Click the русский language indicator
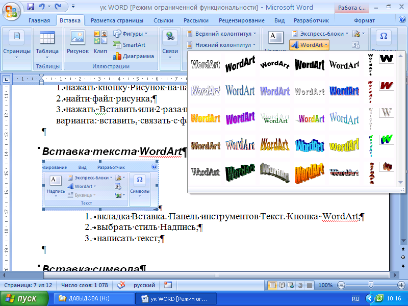Image resolution: width=408 pixels, height=306 pixels. (144, 285)
